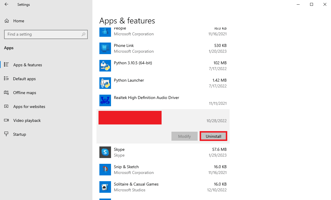Click the search magnifier icon
This screenshot has width=331, height=200.
(x=83, y=34)
